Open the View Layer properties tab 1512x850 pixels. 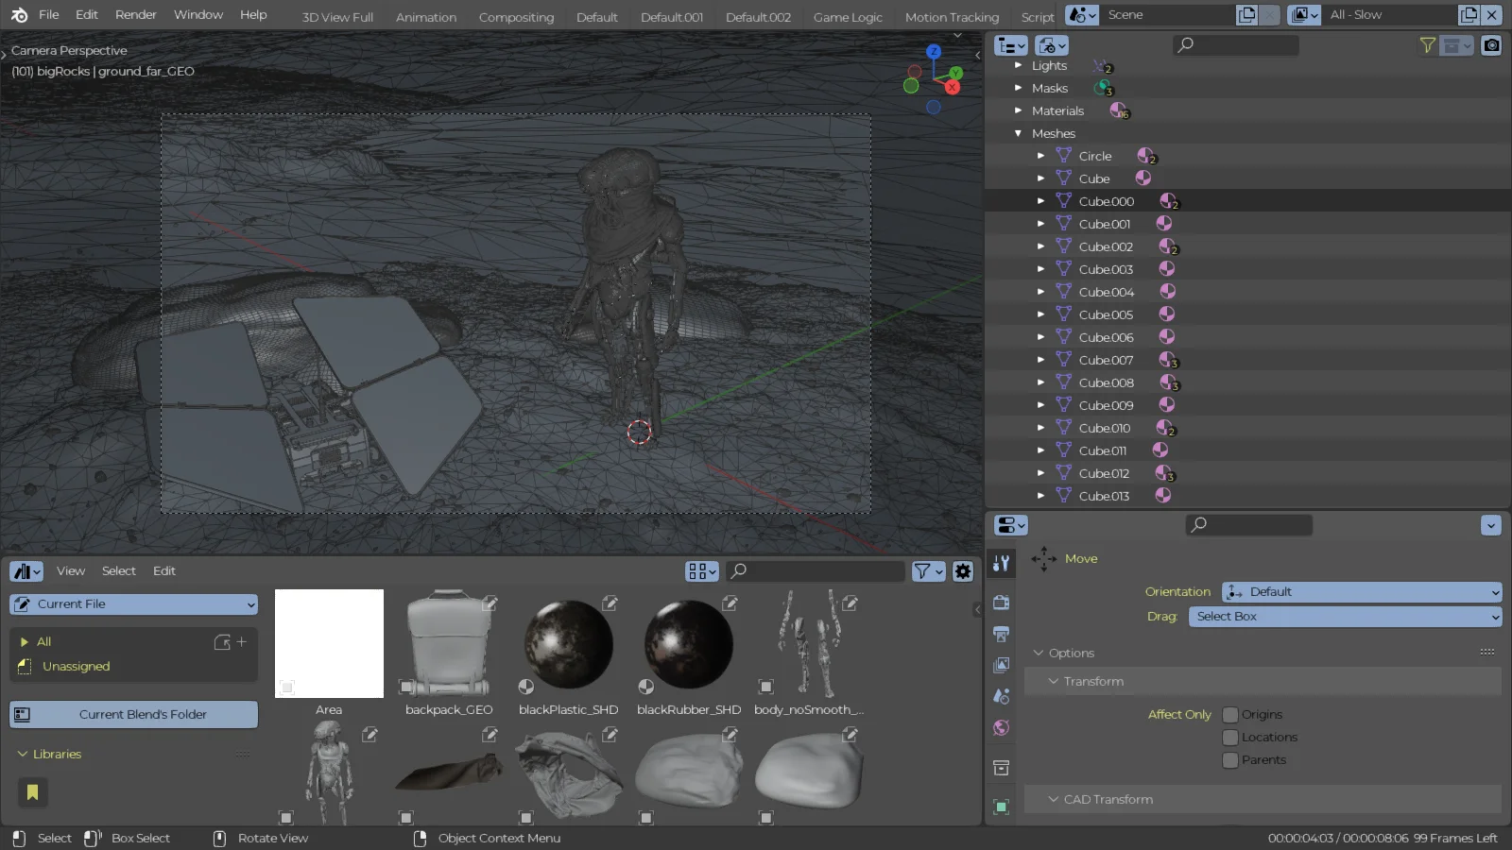coord(1001,665)
